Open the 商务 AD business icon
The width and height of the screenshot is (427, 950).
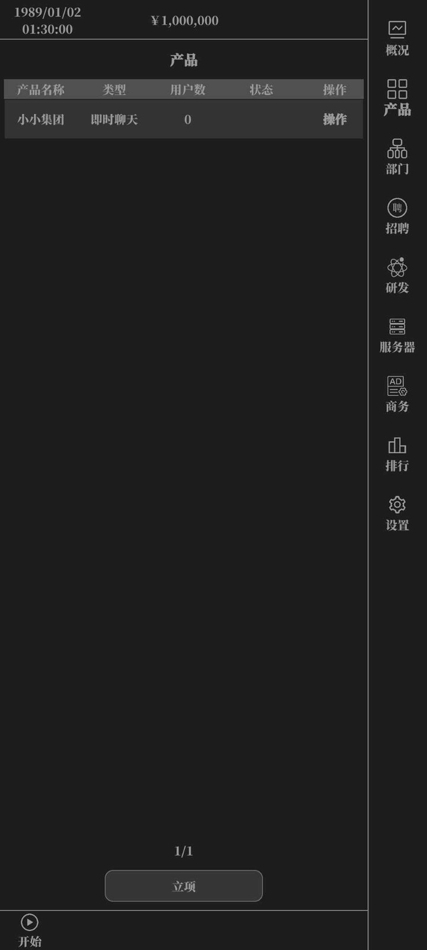397,385
